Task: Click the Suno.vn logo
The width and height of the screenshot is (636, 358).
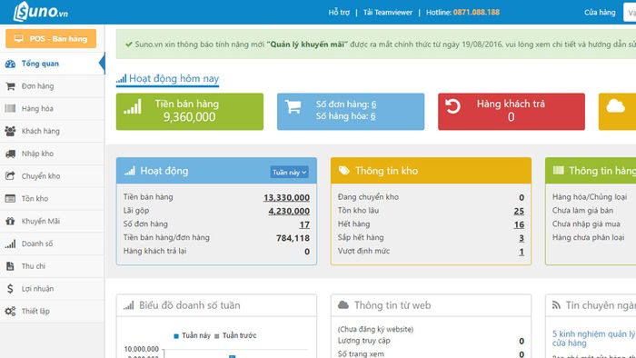Action: [41, 11]
